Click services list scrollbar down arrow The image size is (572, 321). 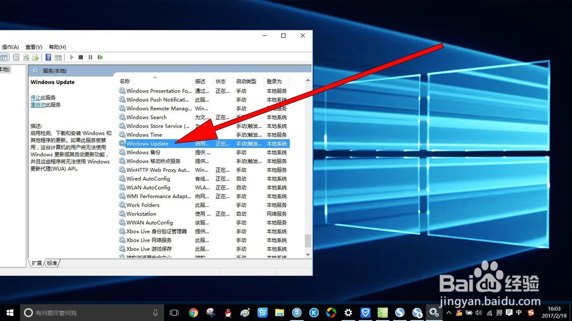pos(308,254)
